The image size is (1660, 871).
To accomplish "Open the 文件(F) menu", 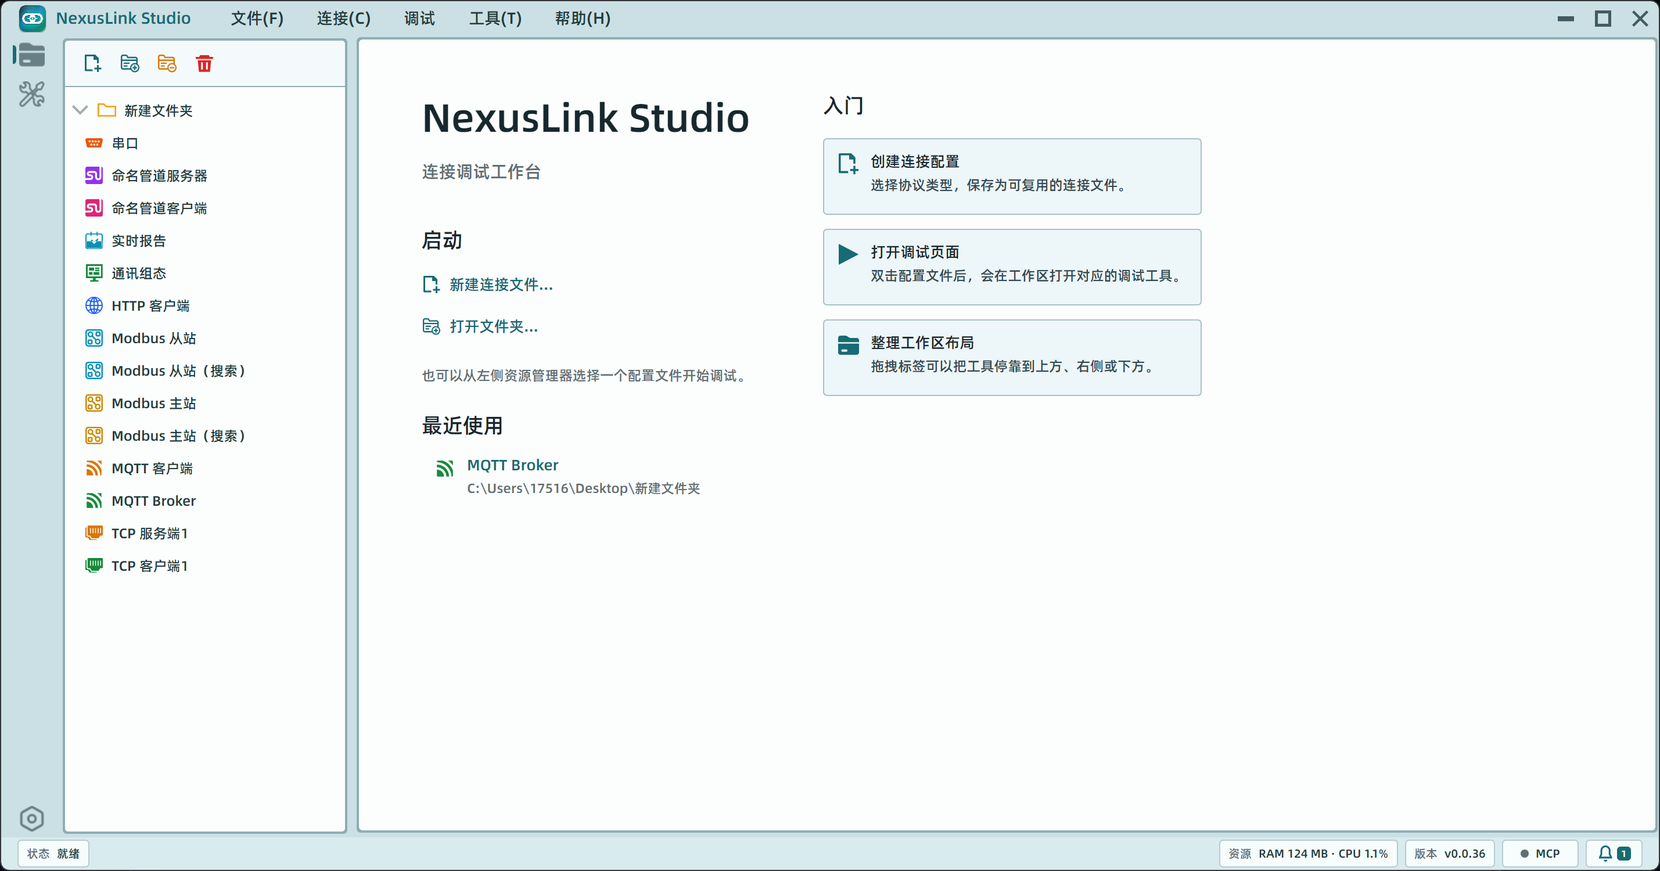I will (257, 18).
